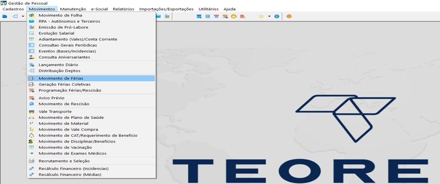Choose Movimento de Disciplinar/Benefícios
Image resolution: width=440 pixels, height=184 pixels.
(x=91, y=141)
